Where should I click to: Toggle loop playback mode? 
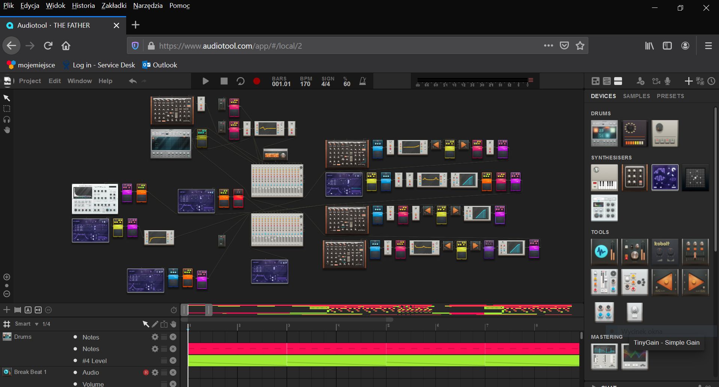pos(241,80)
